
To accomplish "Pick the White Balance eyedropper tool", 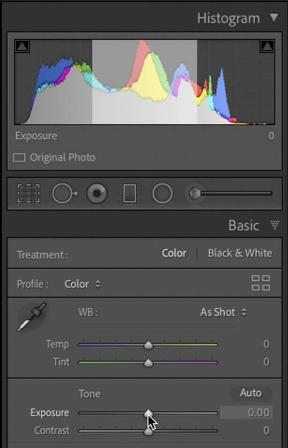I will tap(32, 317).
